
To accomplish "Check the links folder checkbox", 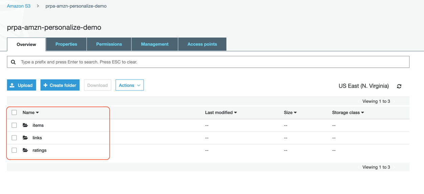I will click(14, 138).
